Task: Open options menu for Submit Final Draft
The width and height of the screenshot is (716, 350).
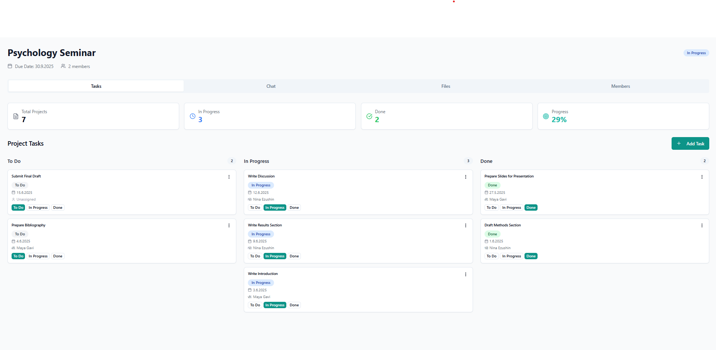Action: 229,177
